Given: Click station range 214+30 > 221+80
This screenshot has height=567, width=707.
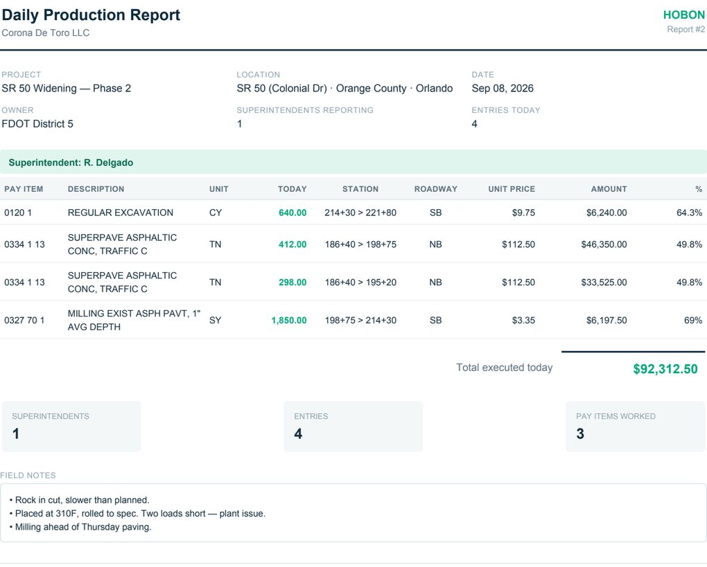Looking at the screenshot, I should [360, 213].
